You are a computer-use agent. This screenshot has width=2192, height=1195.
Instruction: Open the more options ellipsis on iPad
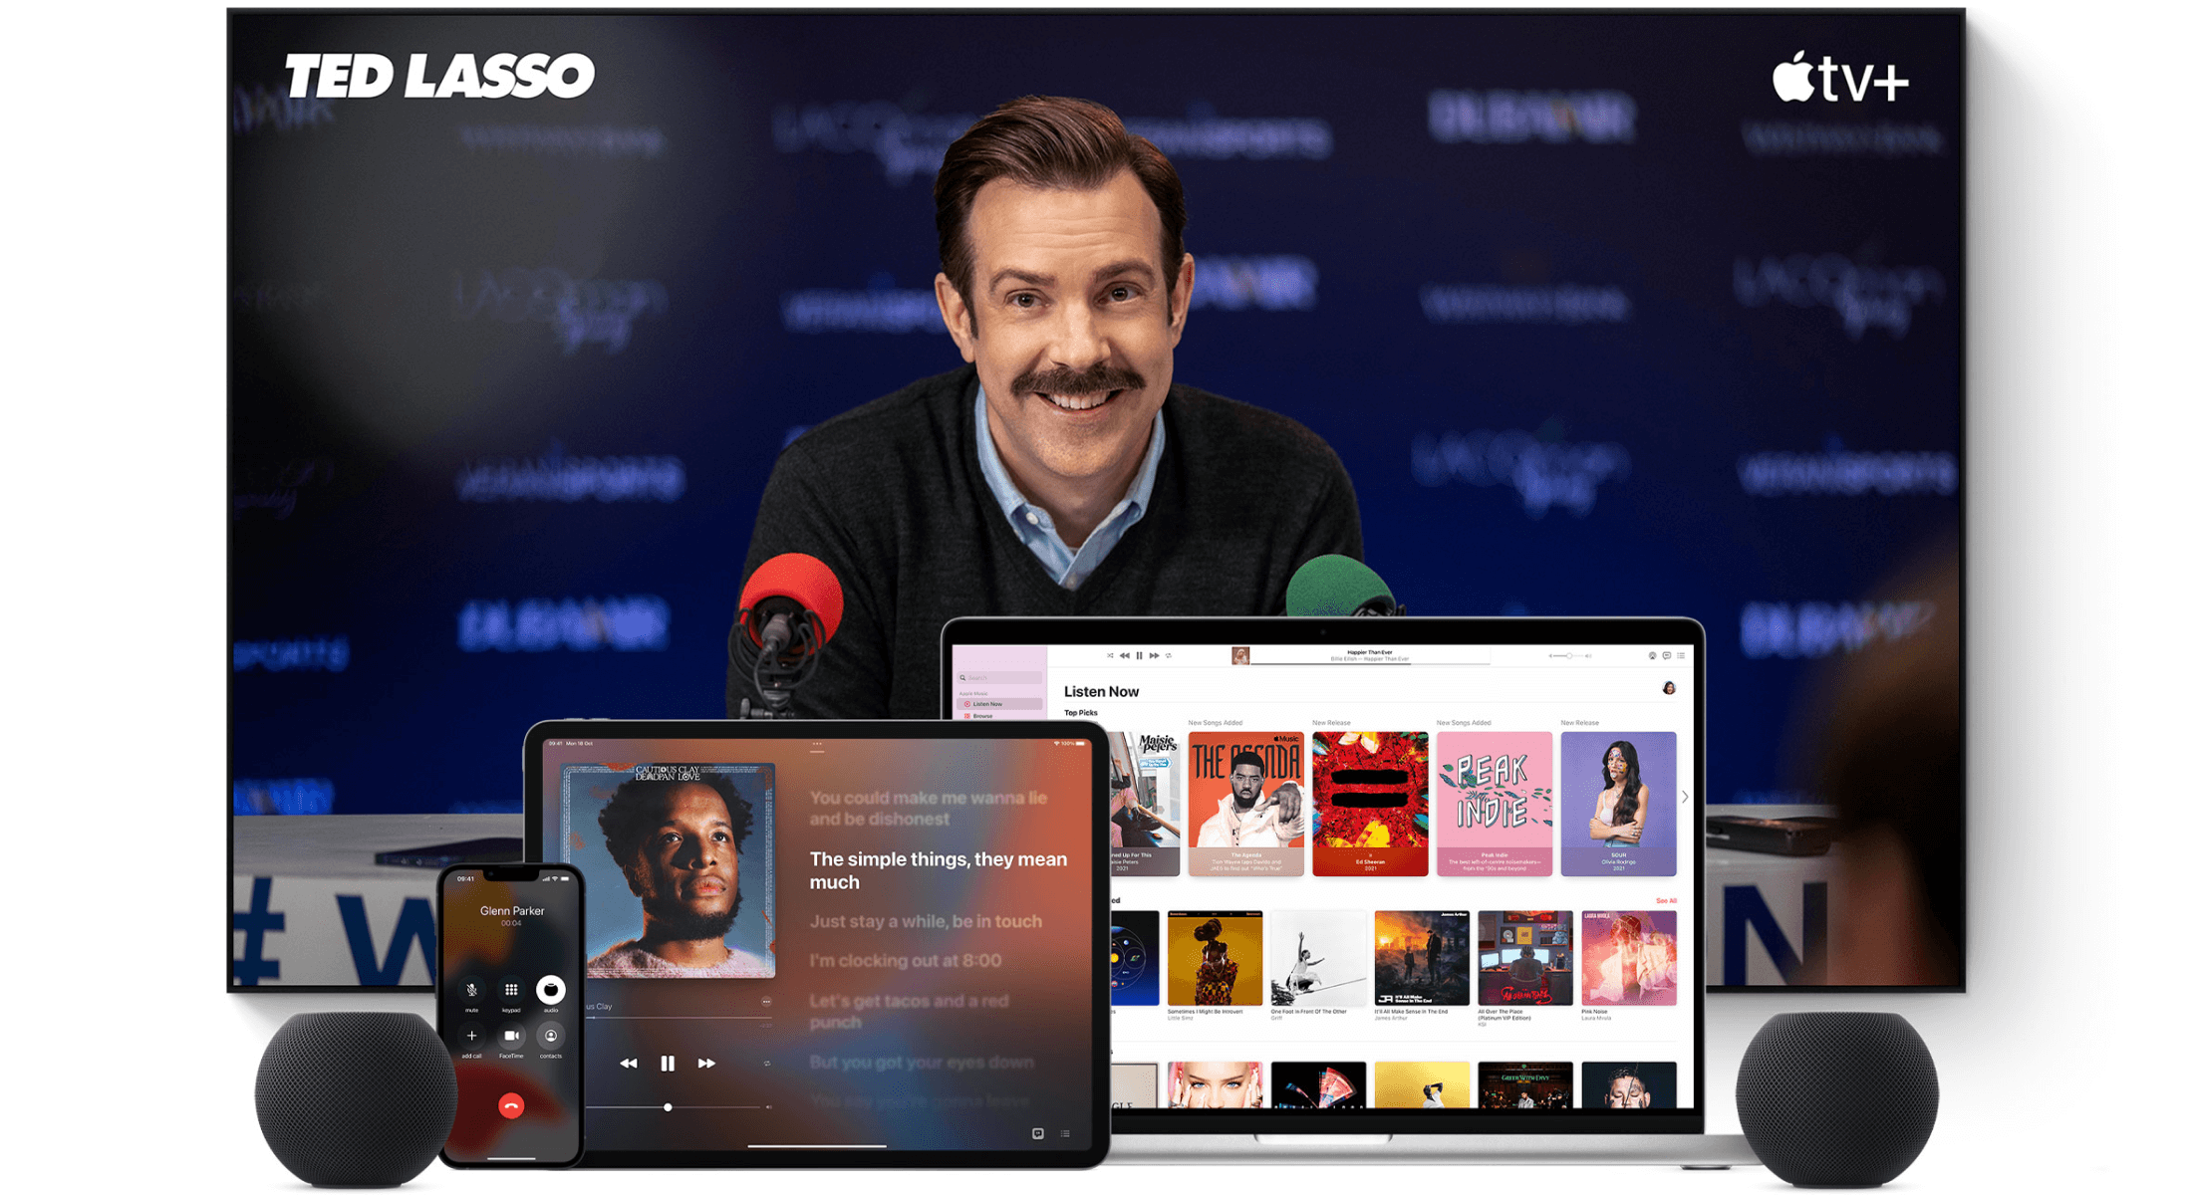[765, 1002]
